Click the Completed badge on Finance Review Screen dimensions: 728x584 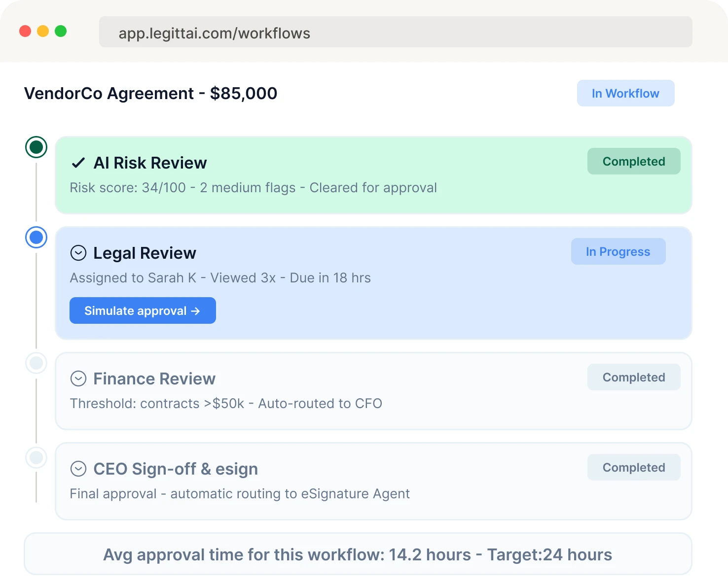tap(634, 377)
